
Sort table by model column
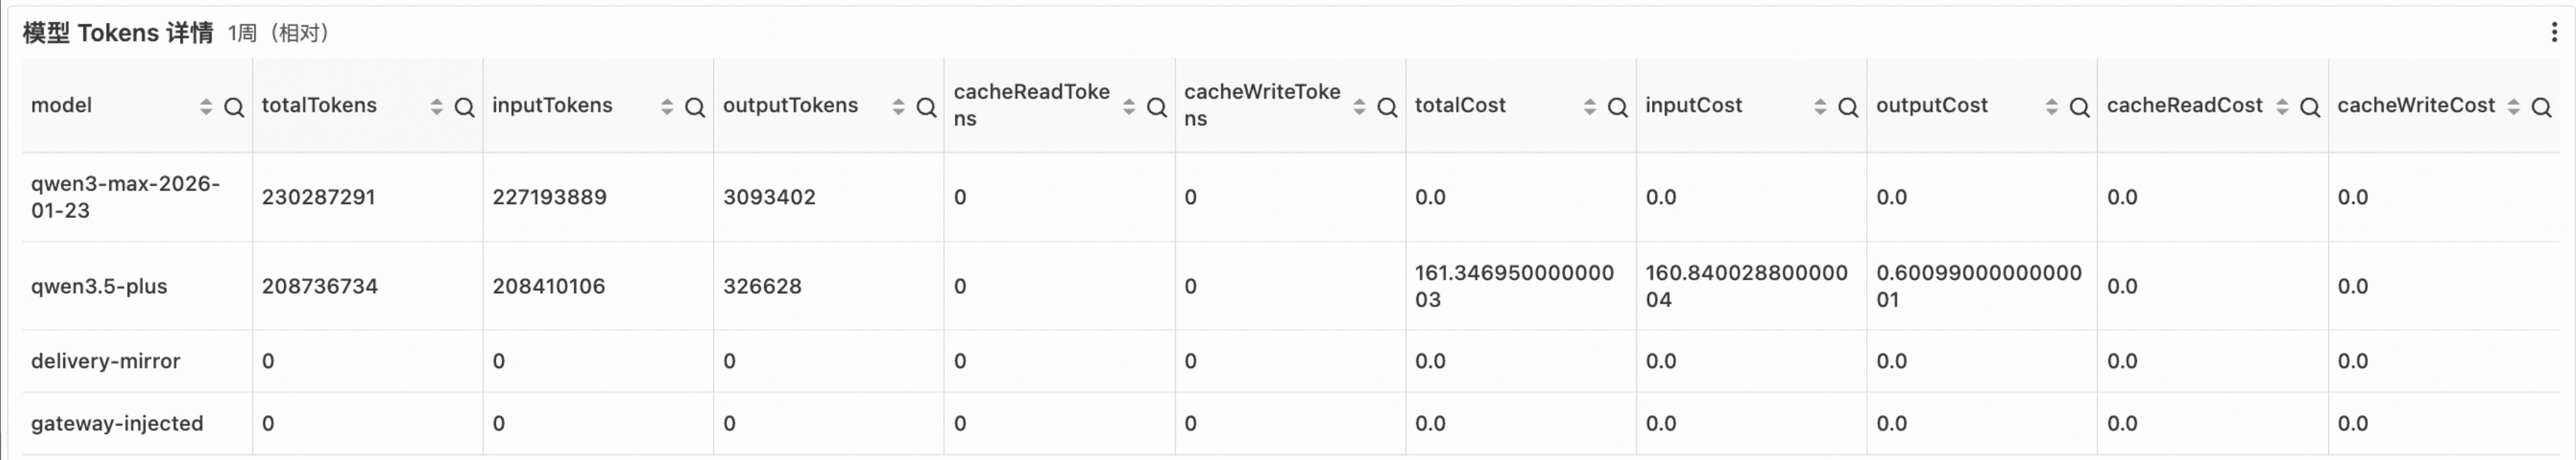coord(206,108)
